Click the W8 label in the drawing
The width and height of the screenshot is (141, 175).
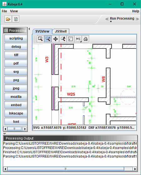(103, 79)
